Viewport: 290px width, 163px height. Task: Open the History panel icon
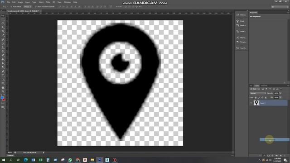(x=237, y=15)
